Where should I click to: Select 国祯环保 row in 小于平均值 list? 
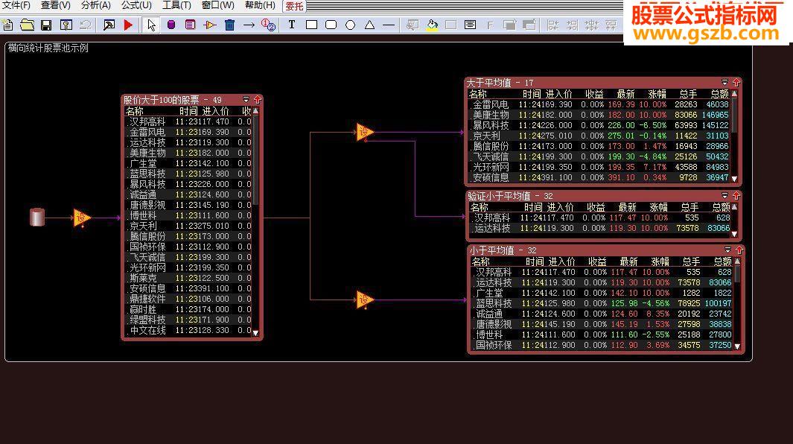click(602, 345)
